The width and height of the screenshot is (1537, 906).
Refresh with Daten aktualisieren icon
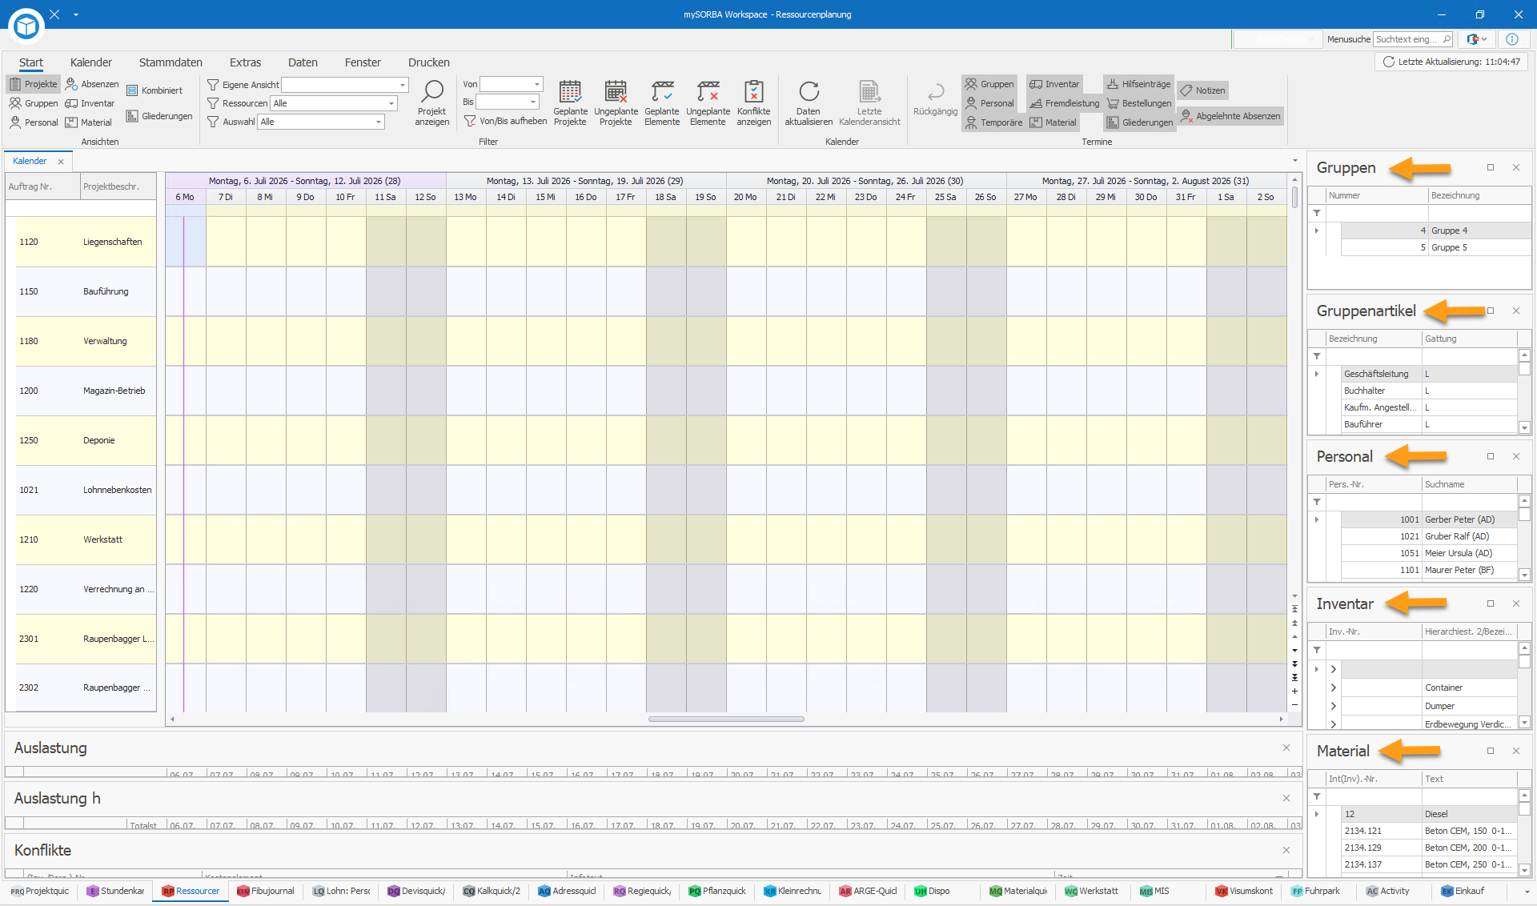click(x=809, y=91)
